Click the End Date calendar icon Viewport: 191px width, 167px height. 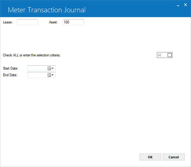49,75
